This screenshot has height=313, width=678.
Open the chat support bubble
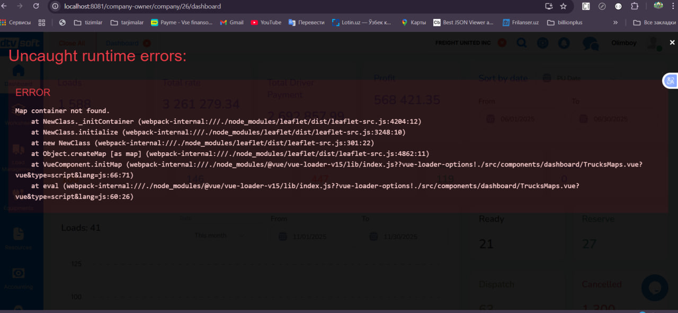pyautogui.click(x=654, y=288)
